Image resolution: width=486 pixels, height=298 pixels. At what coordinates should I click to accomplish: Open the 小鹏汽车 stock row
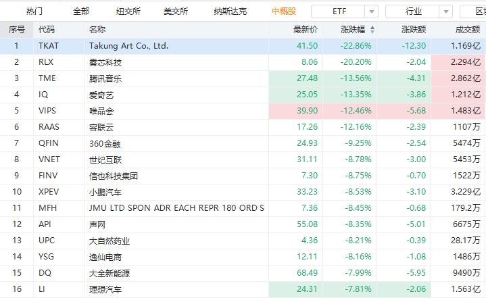tap(243, 192)
